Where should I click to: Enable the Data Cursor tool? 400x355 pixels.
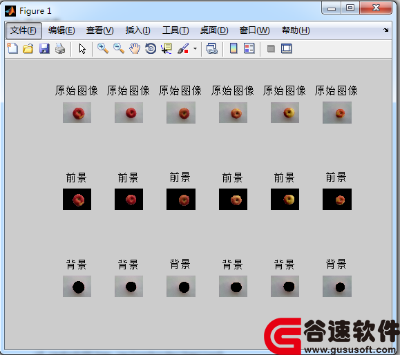click(166, 48)
